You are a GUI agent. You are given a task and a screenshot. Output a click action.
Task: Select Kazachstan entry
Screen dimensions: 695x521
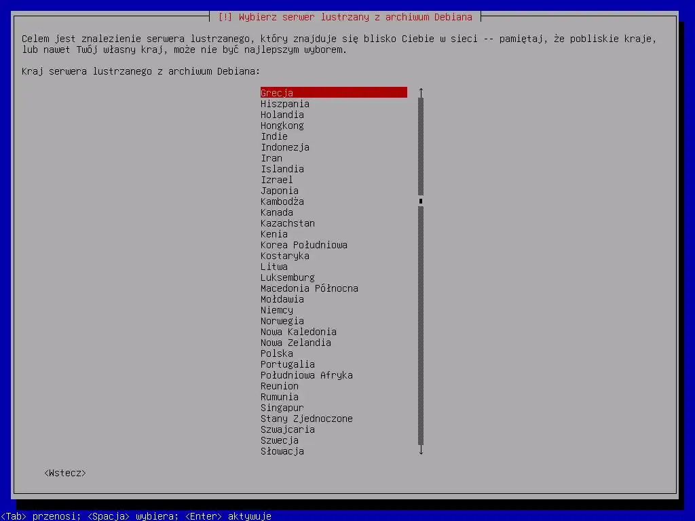(x=334, y=223)
